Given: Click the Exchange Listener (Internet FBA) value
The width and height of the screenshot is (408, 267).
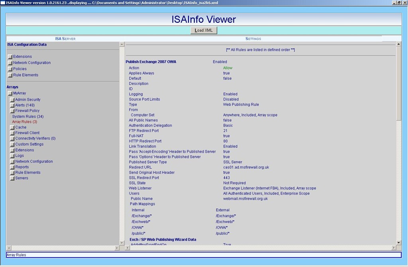Looking at the screenshot, I should [x=270, y=188].
